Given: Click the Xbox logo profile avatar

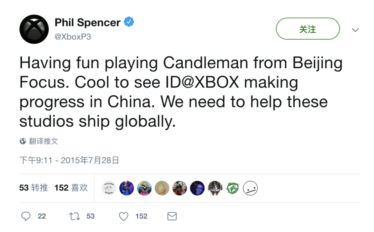Looking at the screenshot, I should [34, 29].
